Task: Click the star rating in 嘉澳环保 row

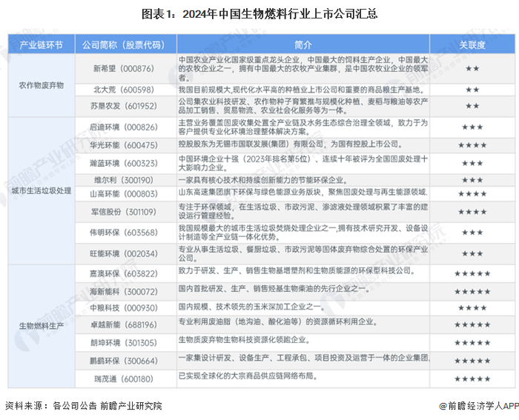Action: tap(472, 273)
